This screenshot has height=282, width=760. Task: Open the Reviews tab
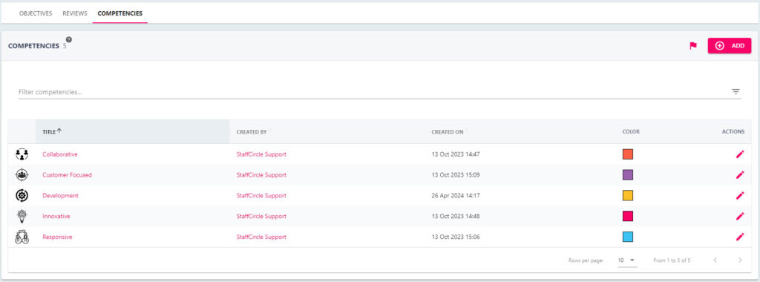click(75, 13)
